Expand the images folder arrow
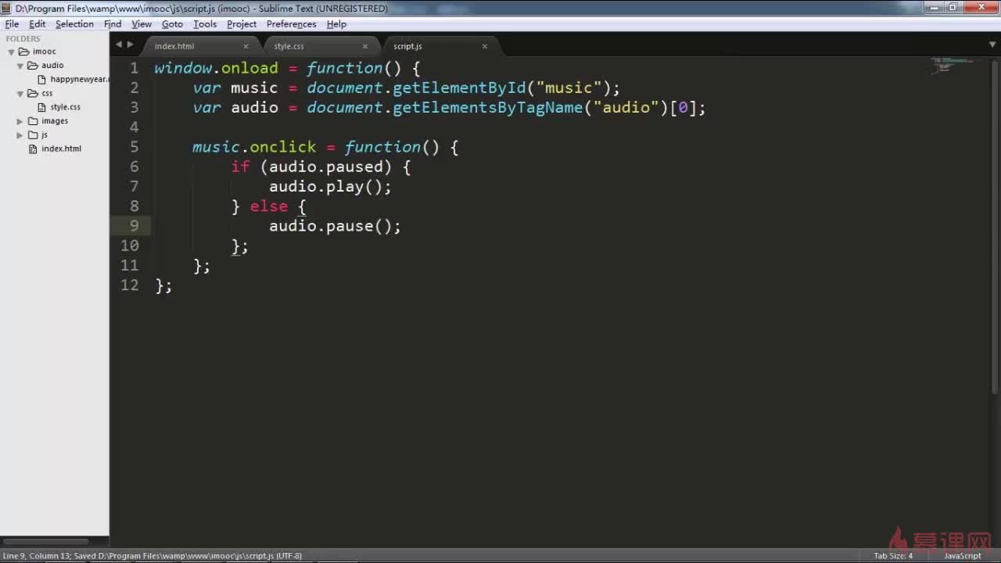Screen dimensions: 1001x563 point(20,121)
